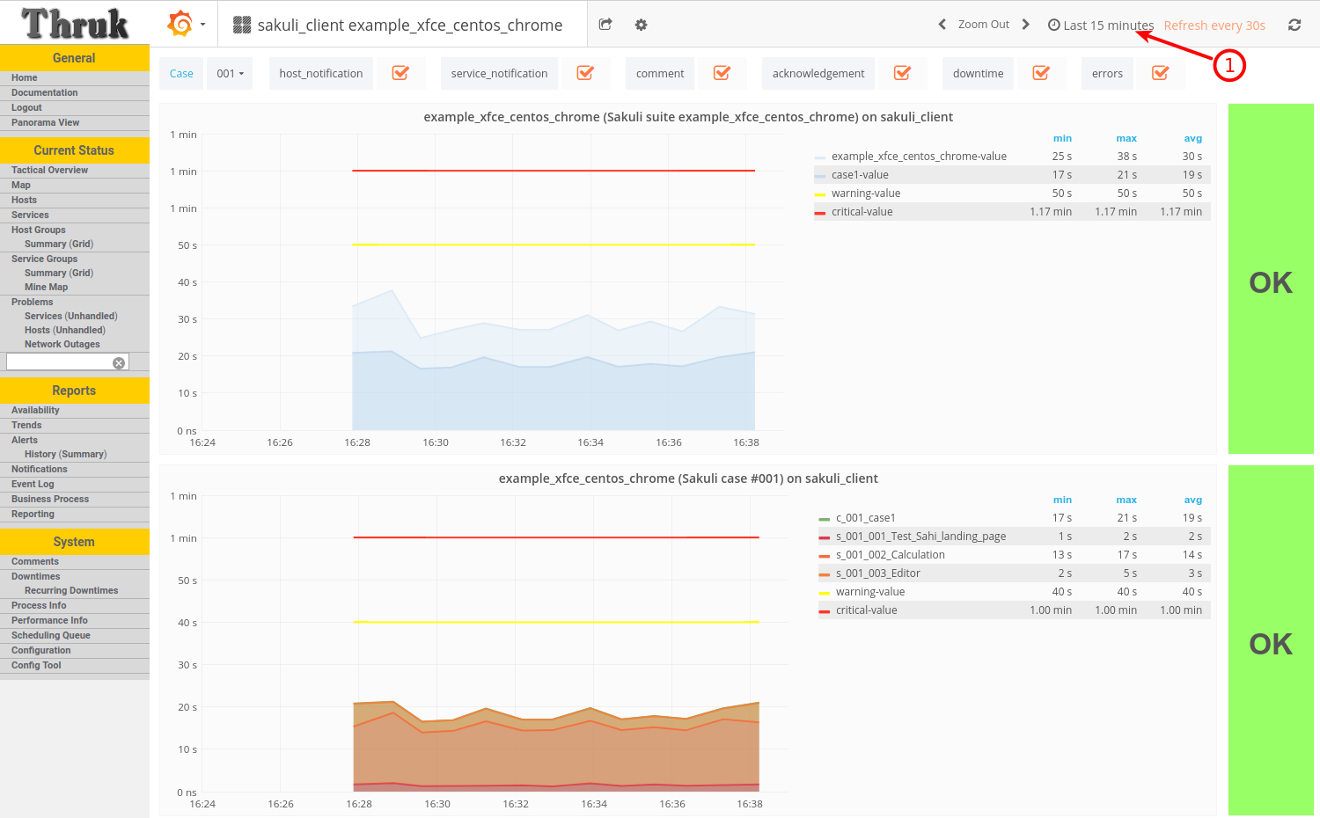Click the sidebar search input field
This screenshot has height=818, width=1320.
[58, 362]
